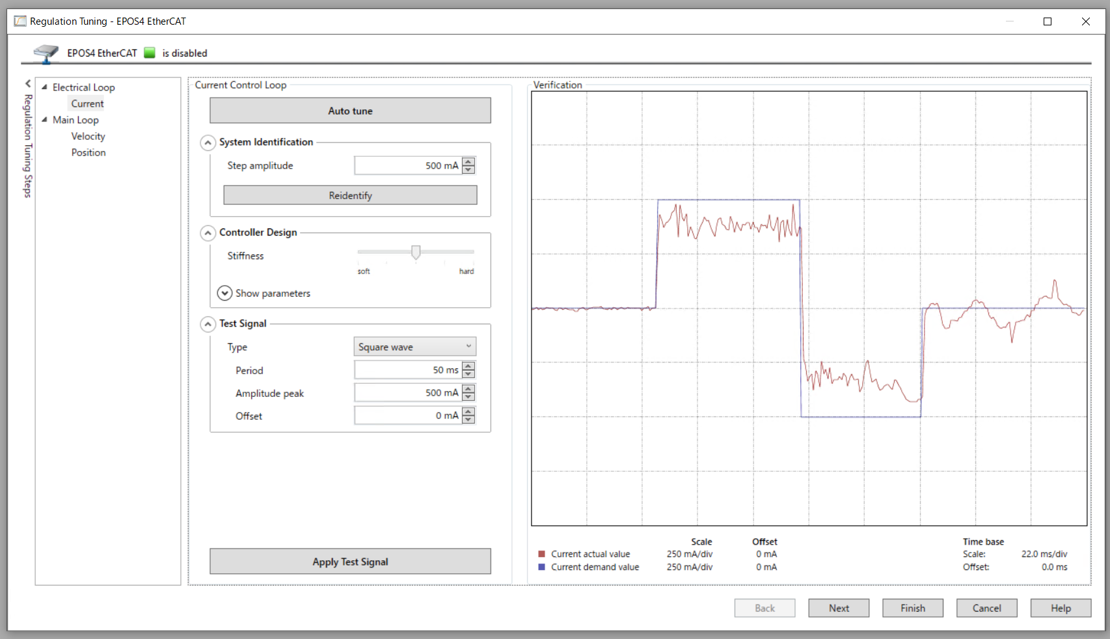Screen dimensions: 1110x639
Task: Click the green device status indicator
Action: coord(150,53)
